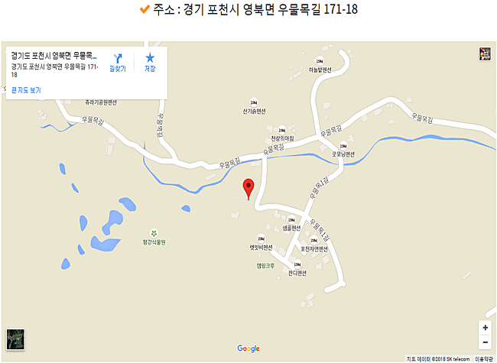Select the 샘골펜션 lodging icon
This screenshot has height=363, width=497.
pyautogui.click(x=291, y=219)
